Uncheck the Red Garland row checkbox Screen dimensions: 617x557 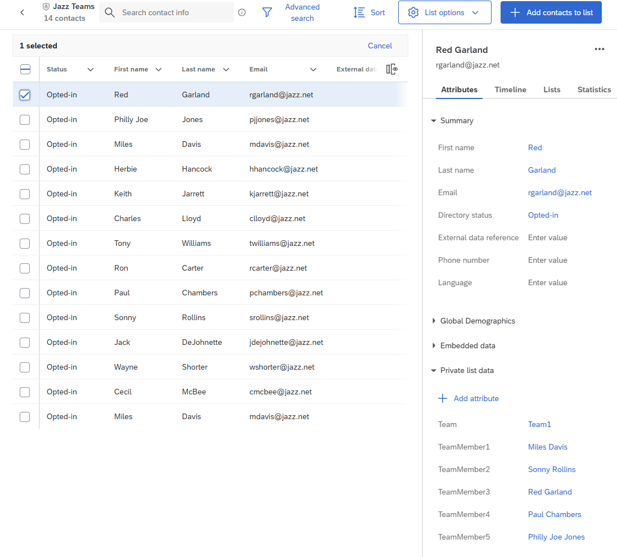(x=25, y=95)
